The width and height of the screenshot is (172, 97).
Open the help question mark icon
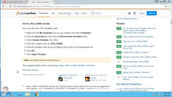pyautogui.click(x=129, y=13)
